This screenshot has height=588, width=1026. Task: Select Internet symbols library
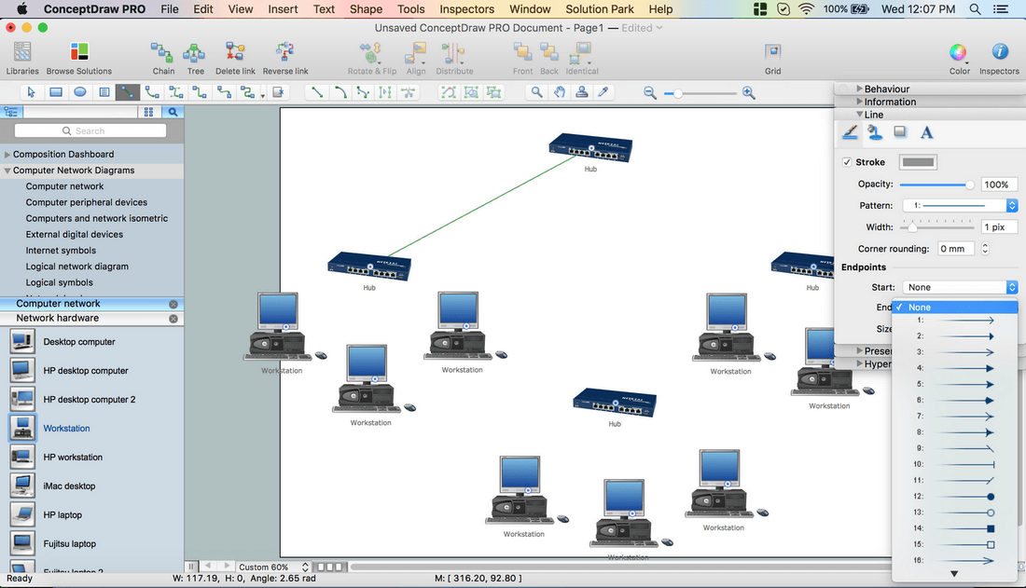(x=61, y=251)
